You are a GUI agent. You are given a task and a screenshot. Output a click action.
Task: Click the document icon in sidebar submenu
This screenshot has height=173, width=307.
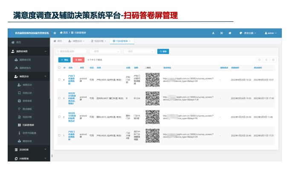coord(19,117)
